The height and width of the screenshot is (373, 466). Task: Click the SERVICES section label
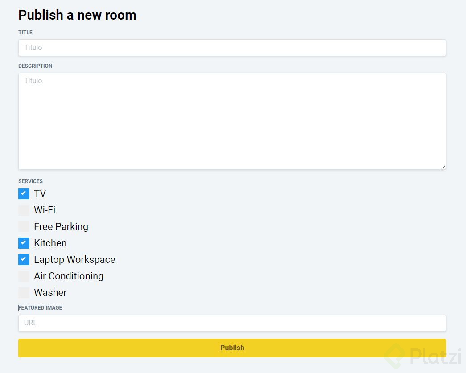click(x=30, y=181)
